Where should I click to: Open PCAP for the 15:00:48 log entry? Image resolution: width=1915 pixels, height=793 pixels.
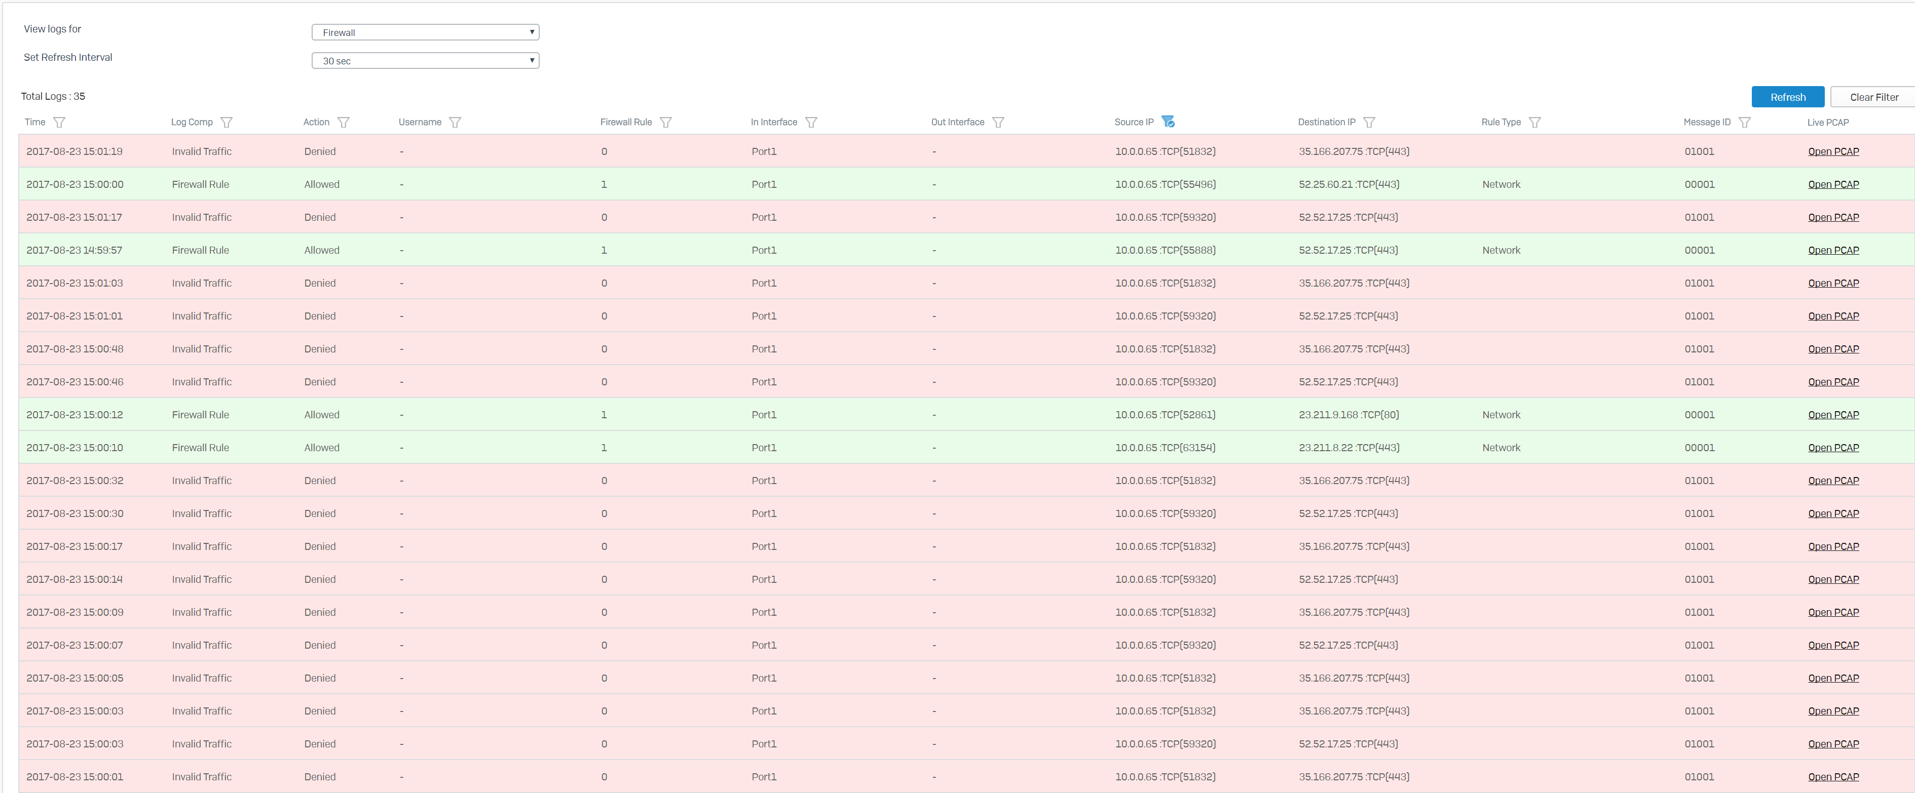click(1833, 349)
